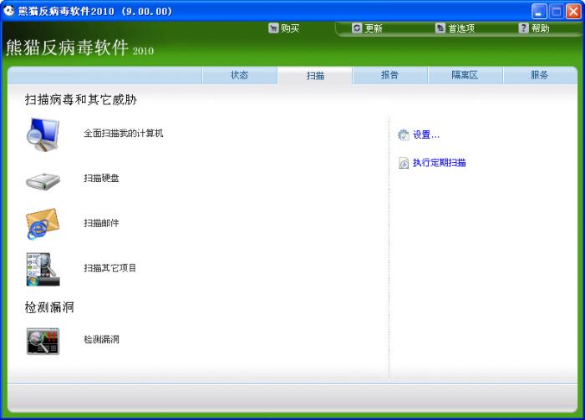Click 帮助 text in top bar
The image size is (585, 420).
point(540,28)
